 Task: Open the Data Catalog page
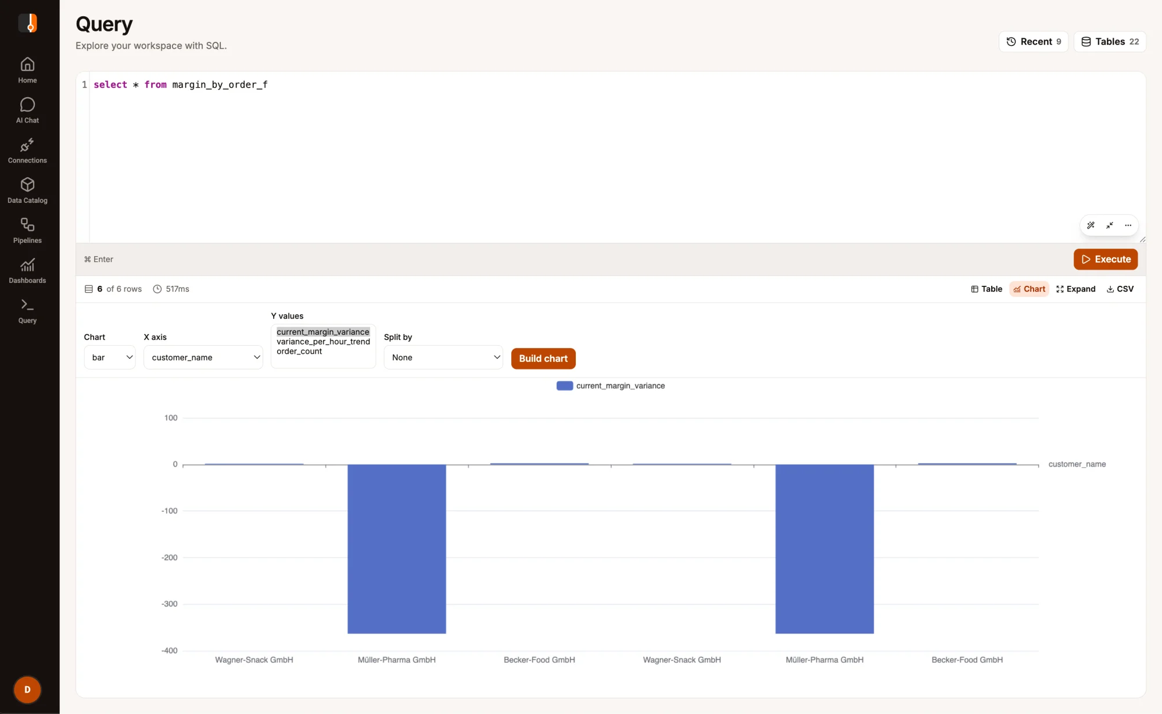[x=27, y=191]
